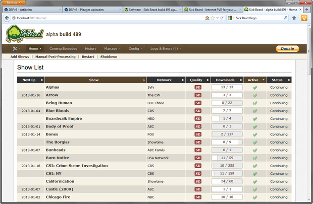Switch to DSPv3 - Plaatjes uploaden tab
Screen dimensions: 313x204
tap(92, 10)
